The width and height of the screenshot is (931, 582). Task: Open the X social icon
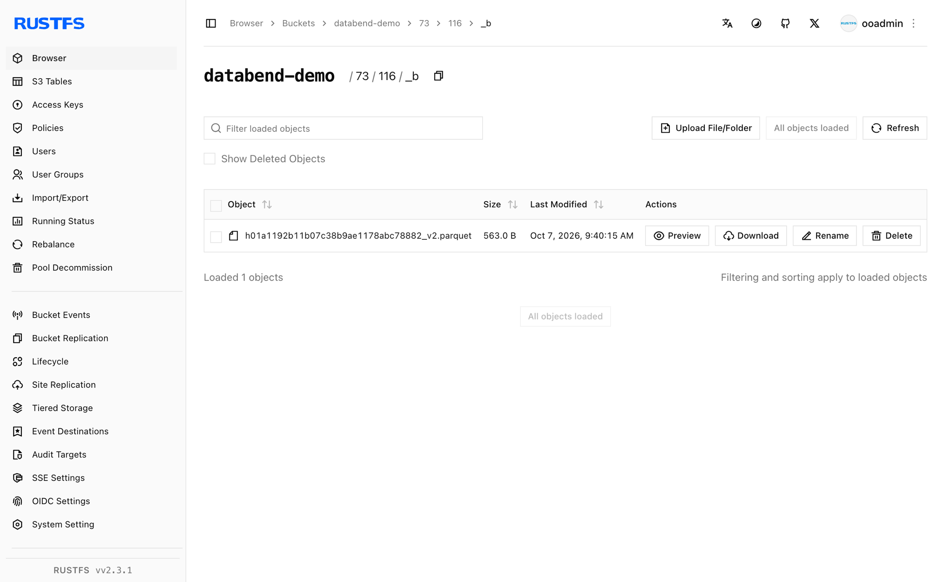[814, 23]
